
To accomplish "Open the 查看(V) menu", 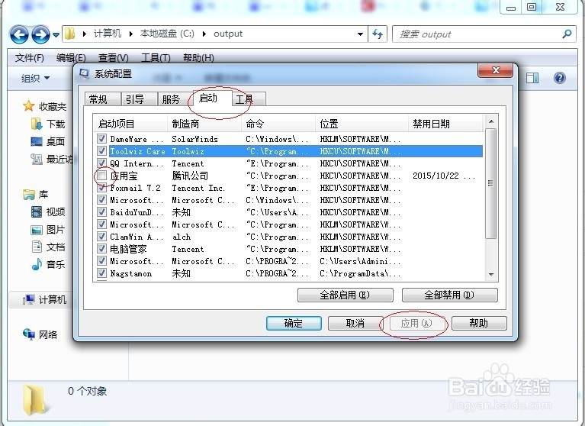I will coord(114,58).
